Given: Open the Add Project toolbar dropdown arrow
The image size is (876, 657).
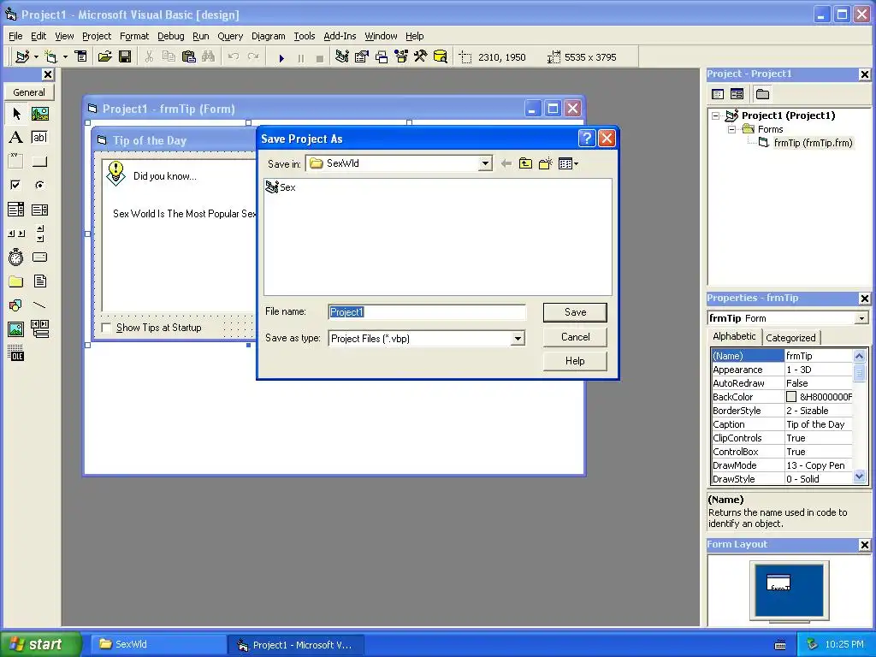Looking at the screenshot, I should (36, 57).
